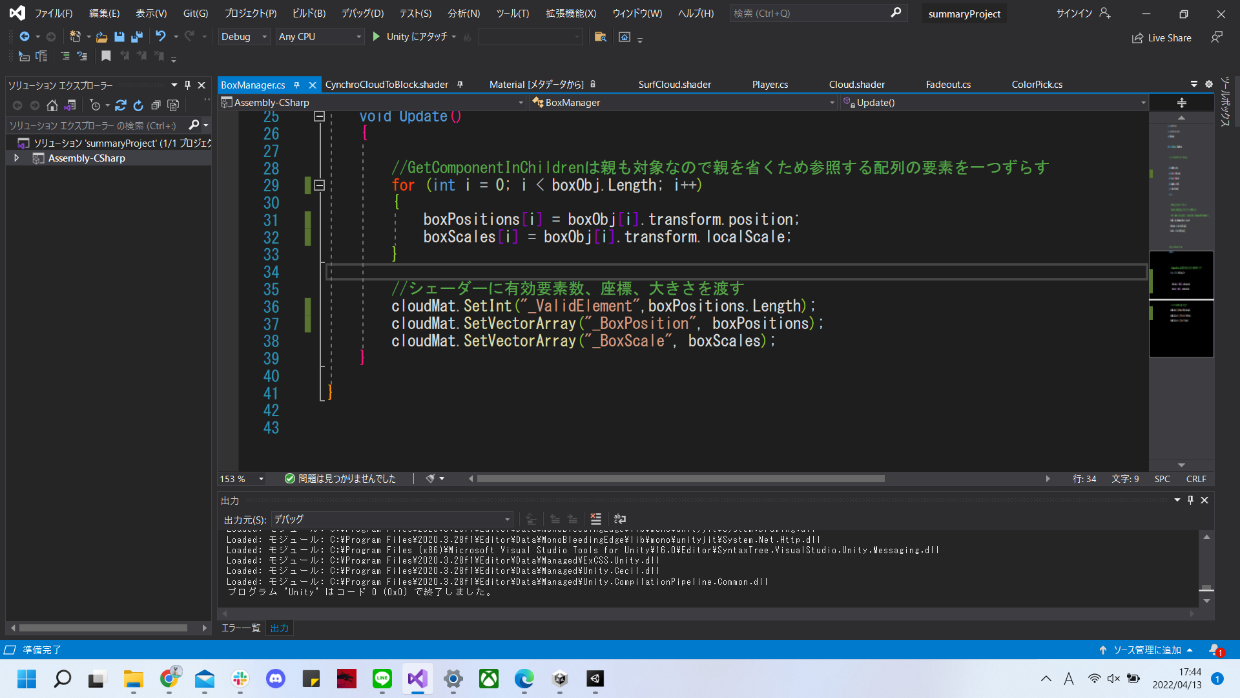1240x698 pixels.
Task: Create a new project from the toolbar
Action: point(75,37)
